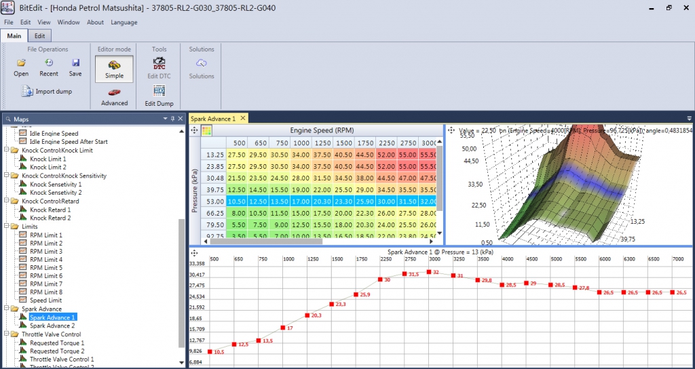Click graph point labeled 29,8
This screenshot has height=369, width=695.
pos(478,280)
